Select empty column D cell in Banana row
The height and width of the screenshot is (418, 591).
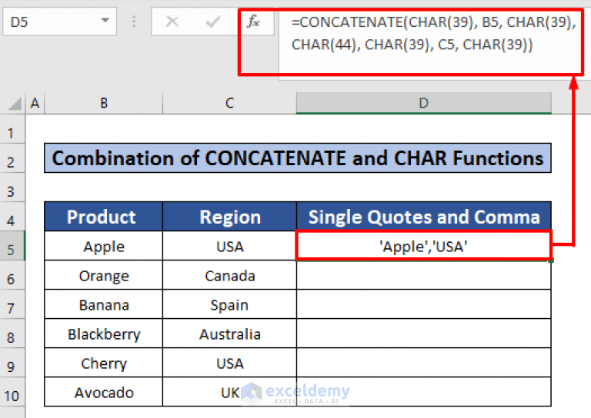424,304
